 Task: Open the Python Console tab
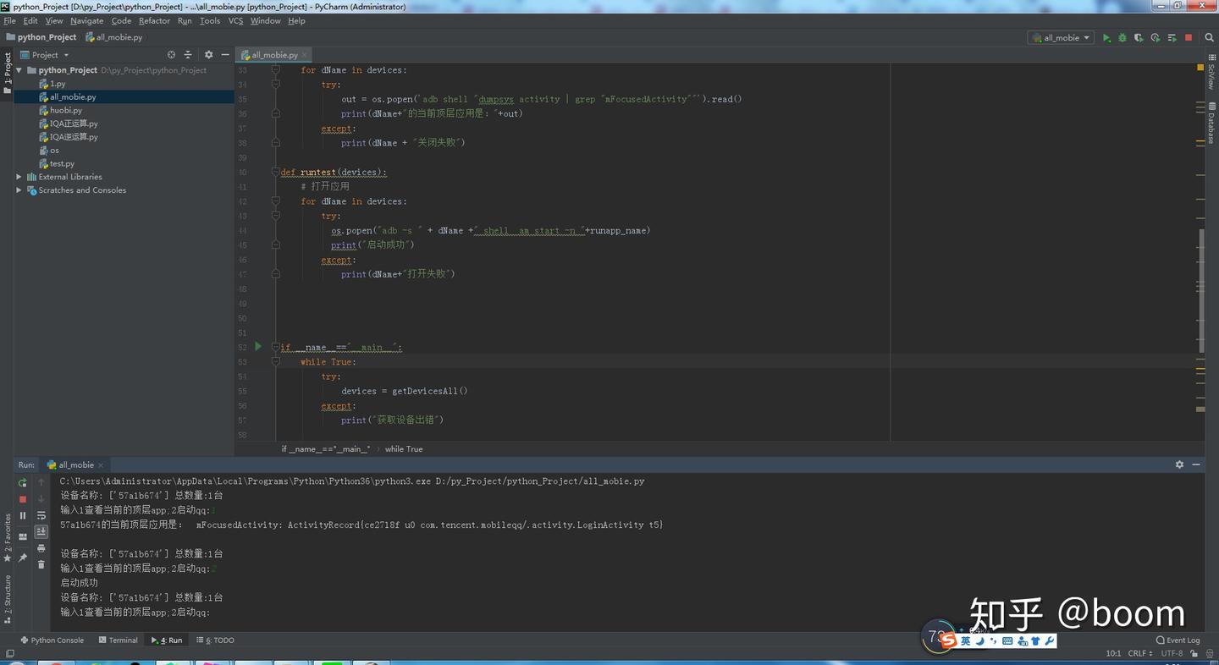point(52,640)
